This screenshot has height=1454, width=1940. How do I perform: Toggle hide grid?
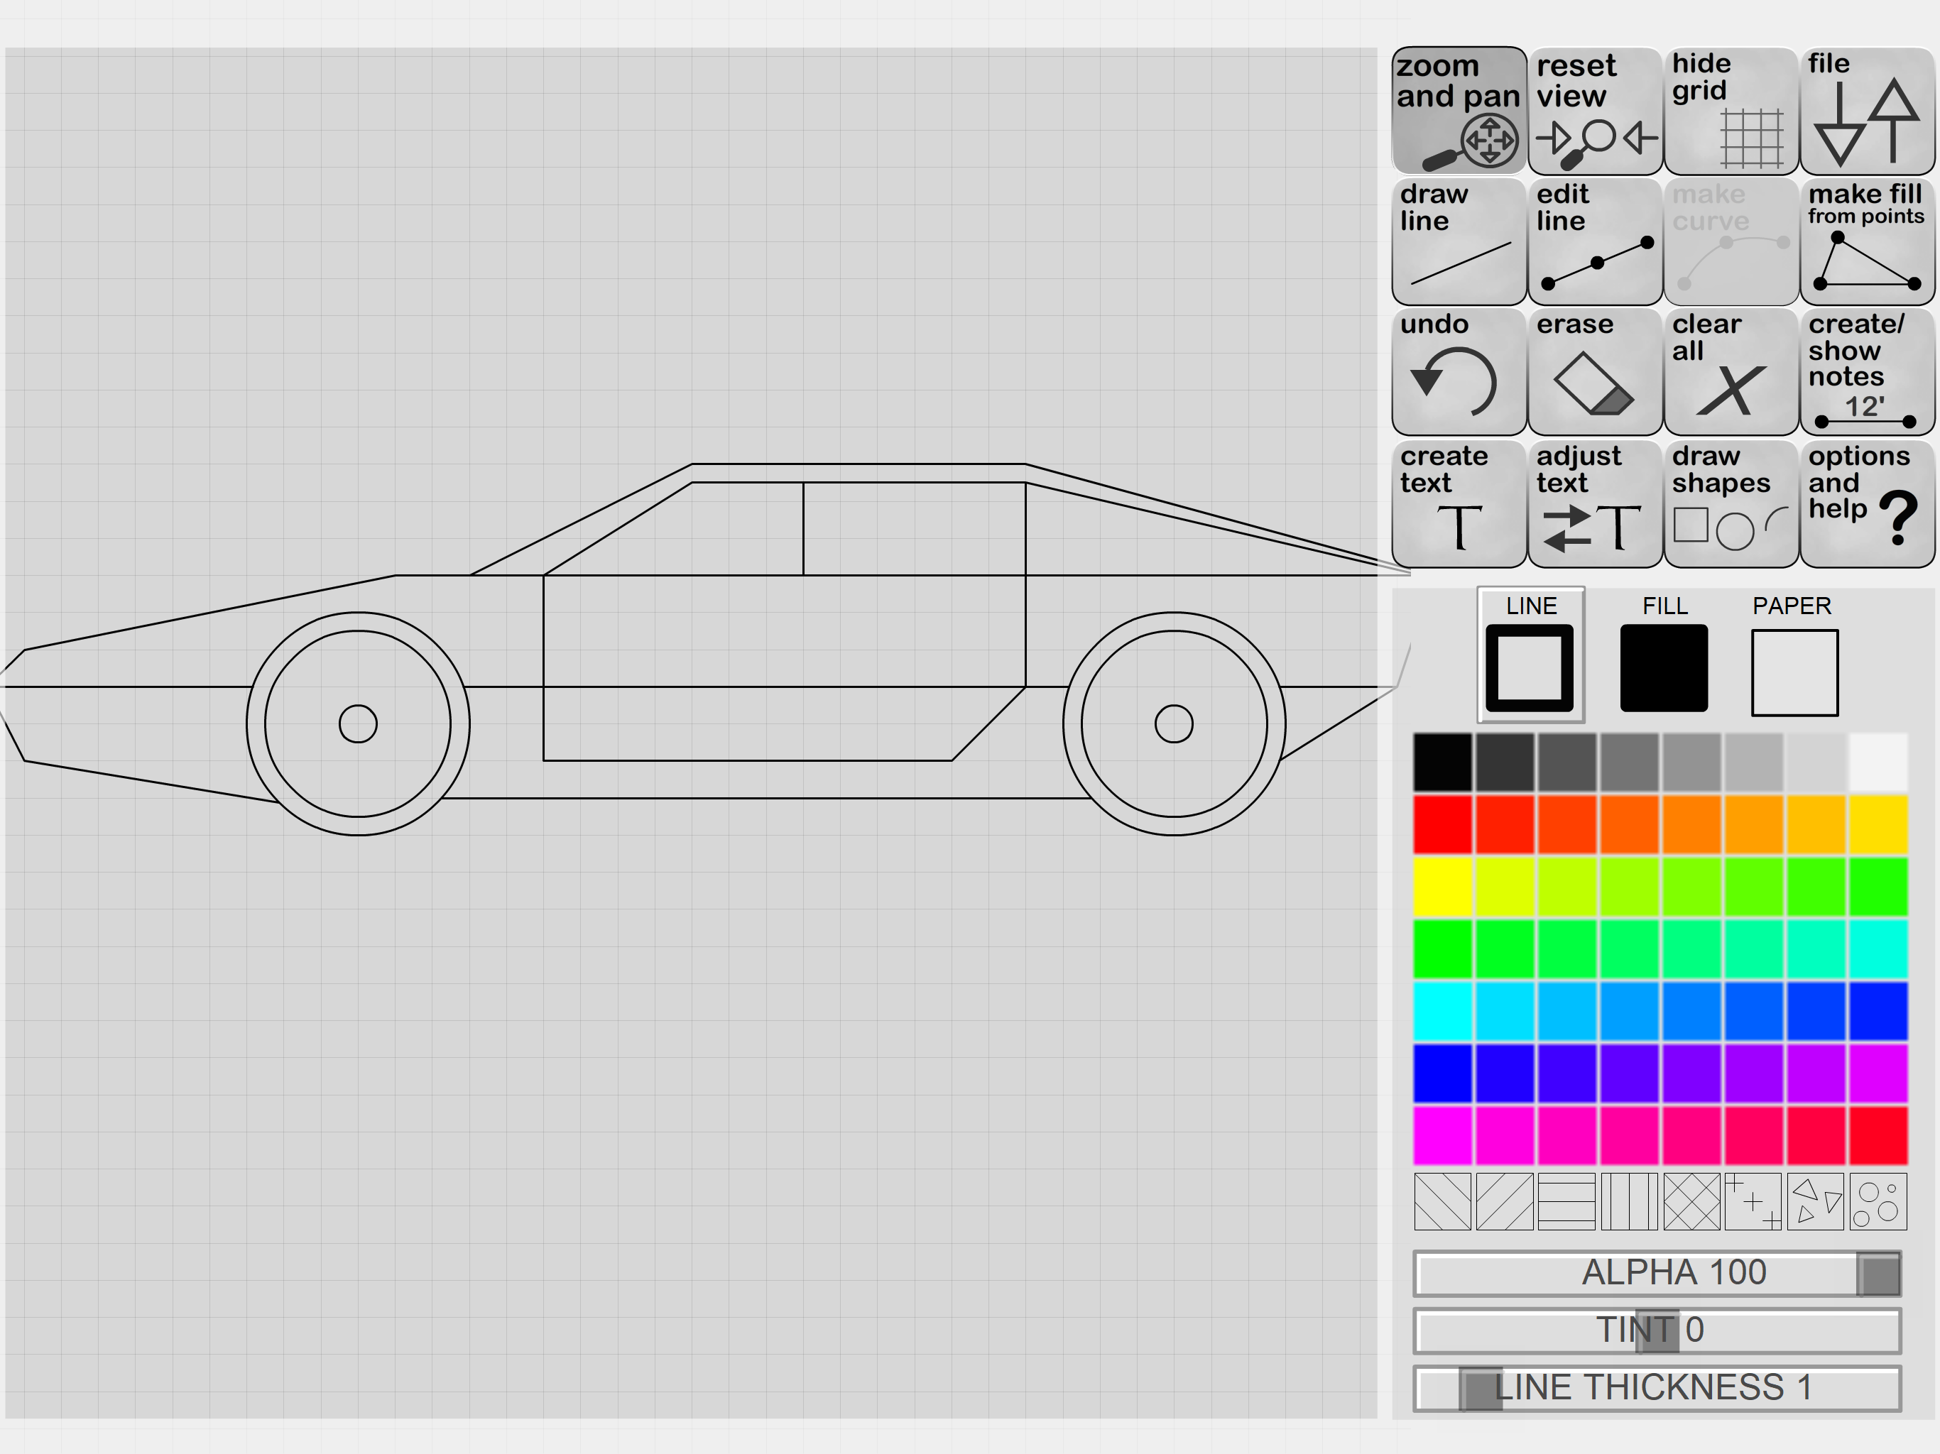1731,111
